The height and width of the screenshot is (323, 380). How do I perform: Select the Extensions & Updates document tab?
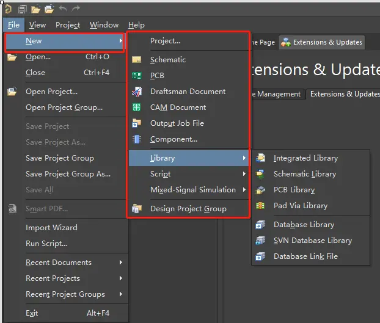321,42
